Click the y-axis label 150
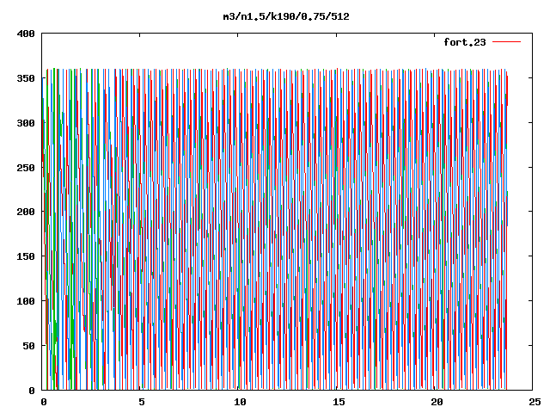The image size is (550, 413). click(x=26, y=256)
